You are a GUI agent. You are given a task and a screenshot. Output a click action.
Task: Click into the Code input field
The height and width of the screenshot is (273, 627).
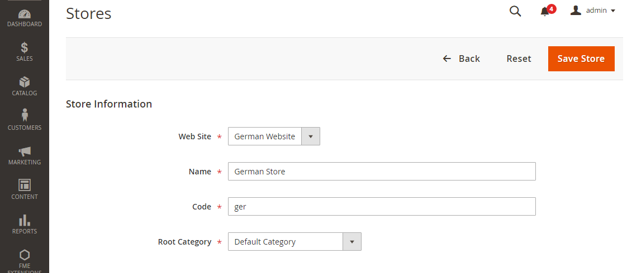tap(382, 207)
